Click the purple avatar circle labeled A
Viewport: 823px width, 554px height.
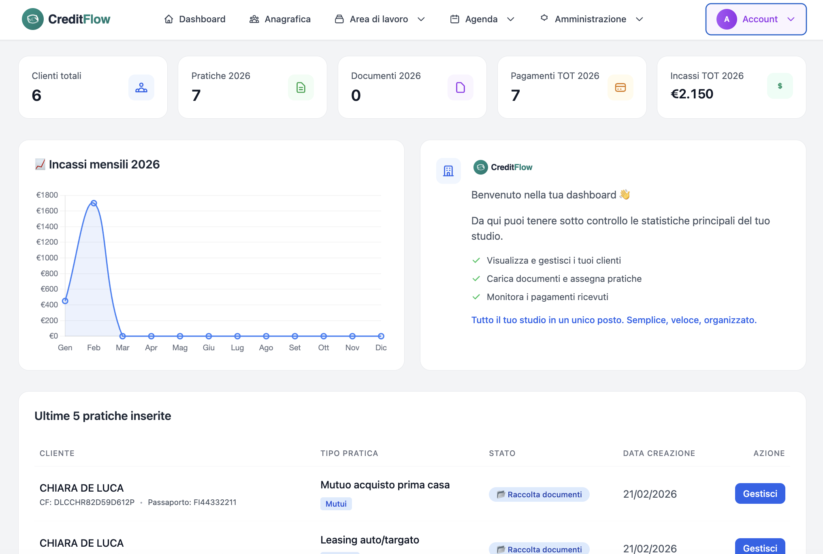click(727, 19)
